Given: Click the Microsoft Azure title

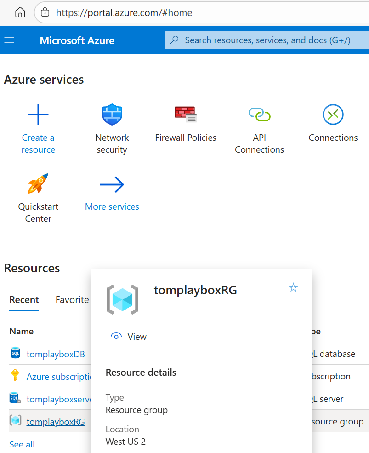Looking at the screenshot, I should tap(77, 40).
